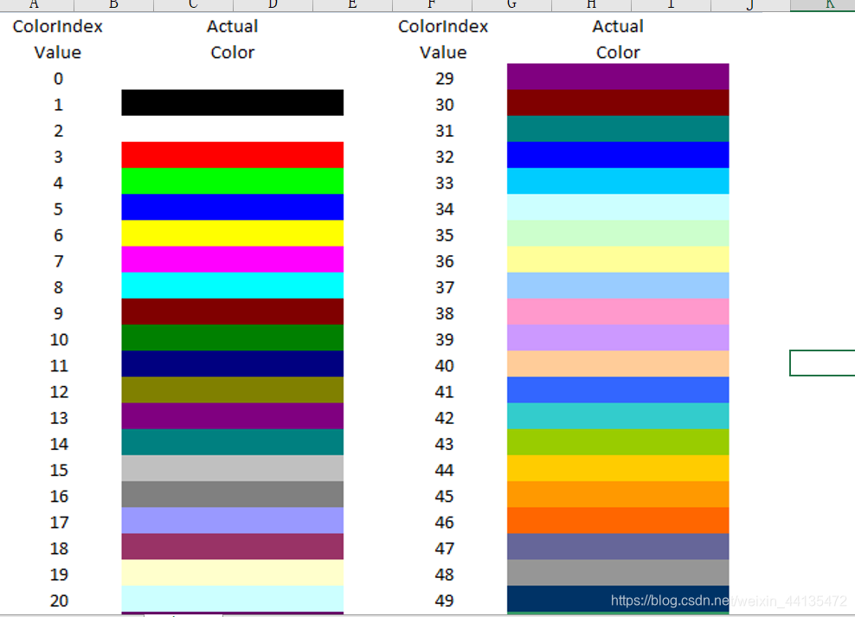Image resolution: width=855 pixels, height=617 pixels.
Task: Click the right 'ColorIndex' header cell near column F
Action: pos(443,26)
